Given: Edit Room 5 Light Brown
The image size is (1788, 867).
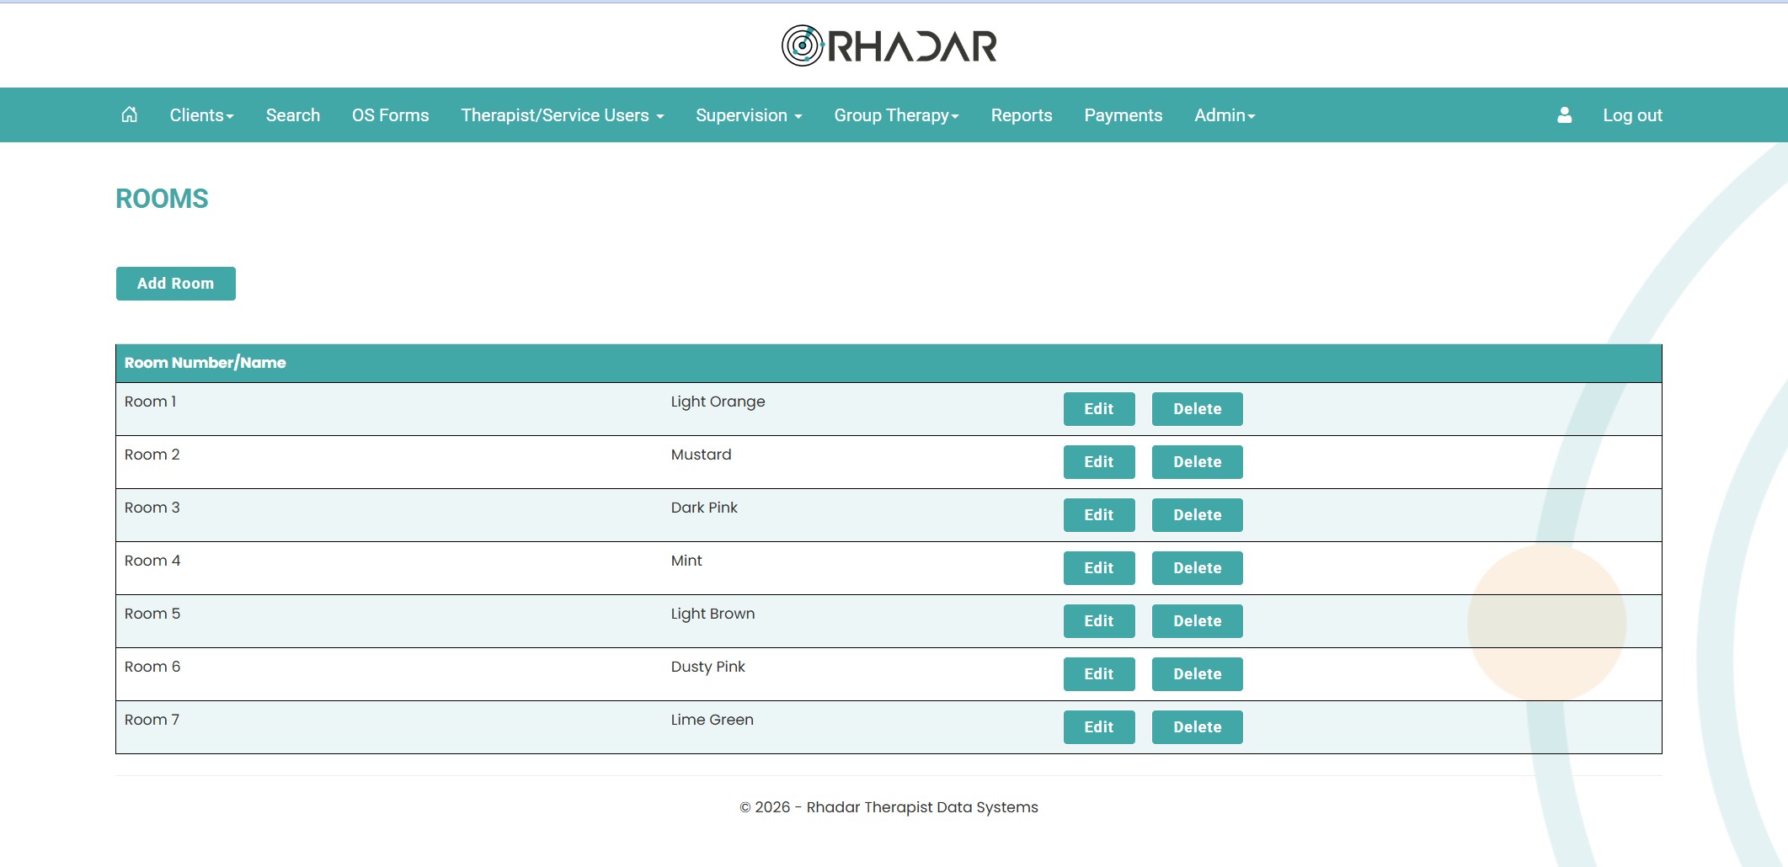Looking at the screenshot, I should click(x=1099, y=621).
